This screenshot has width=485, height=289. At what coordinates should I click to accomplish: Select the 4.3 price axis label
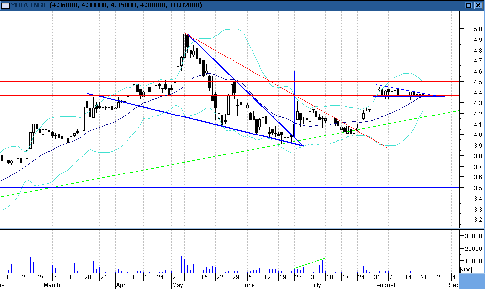pos(478,103)
